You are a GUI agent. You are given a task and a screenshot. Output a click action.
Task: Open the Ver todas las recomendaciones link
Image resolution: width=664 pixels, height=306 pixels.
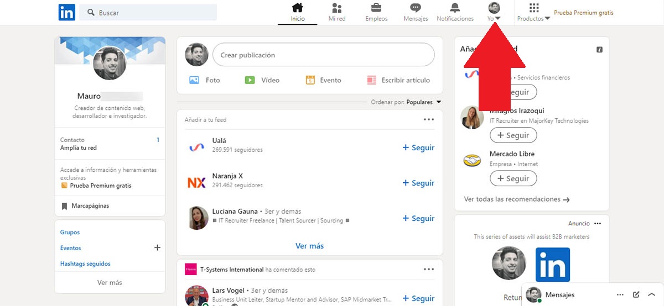(x=517, y=199)
